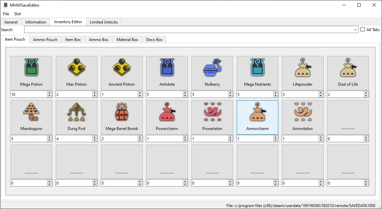Click the Powercharm quantity spinner
The width and height of the screenshot is (382, 209).
tap(185, 139)
